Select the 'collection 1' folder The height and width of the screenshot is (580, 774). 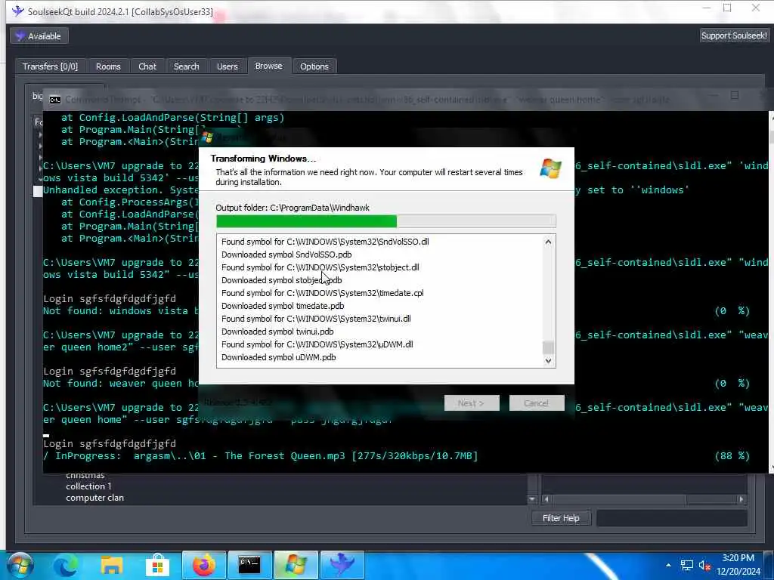point(89,486)
